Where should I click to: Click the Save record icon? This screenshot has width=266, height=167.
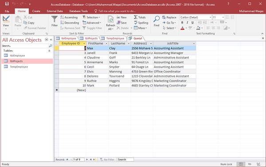click(118, 23)
